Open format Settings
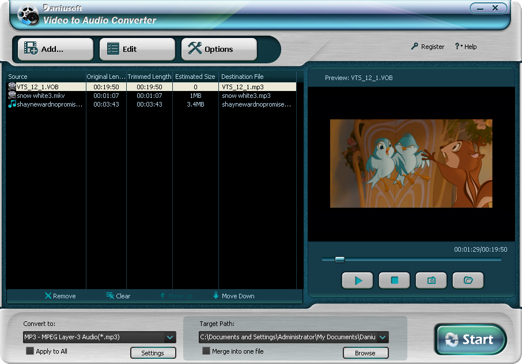 [x=153, y=353]
